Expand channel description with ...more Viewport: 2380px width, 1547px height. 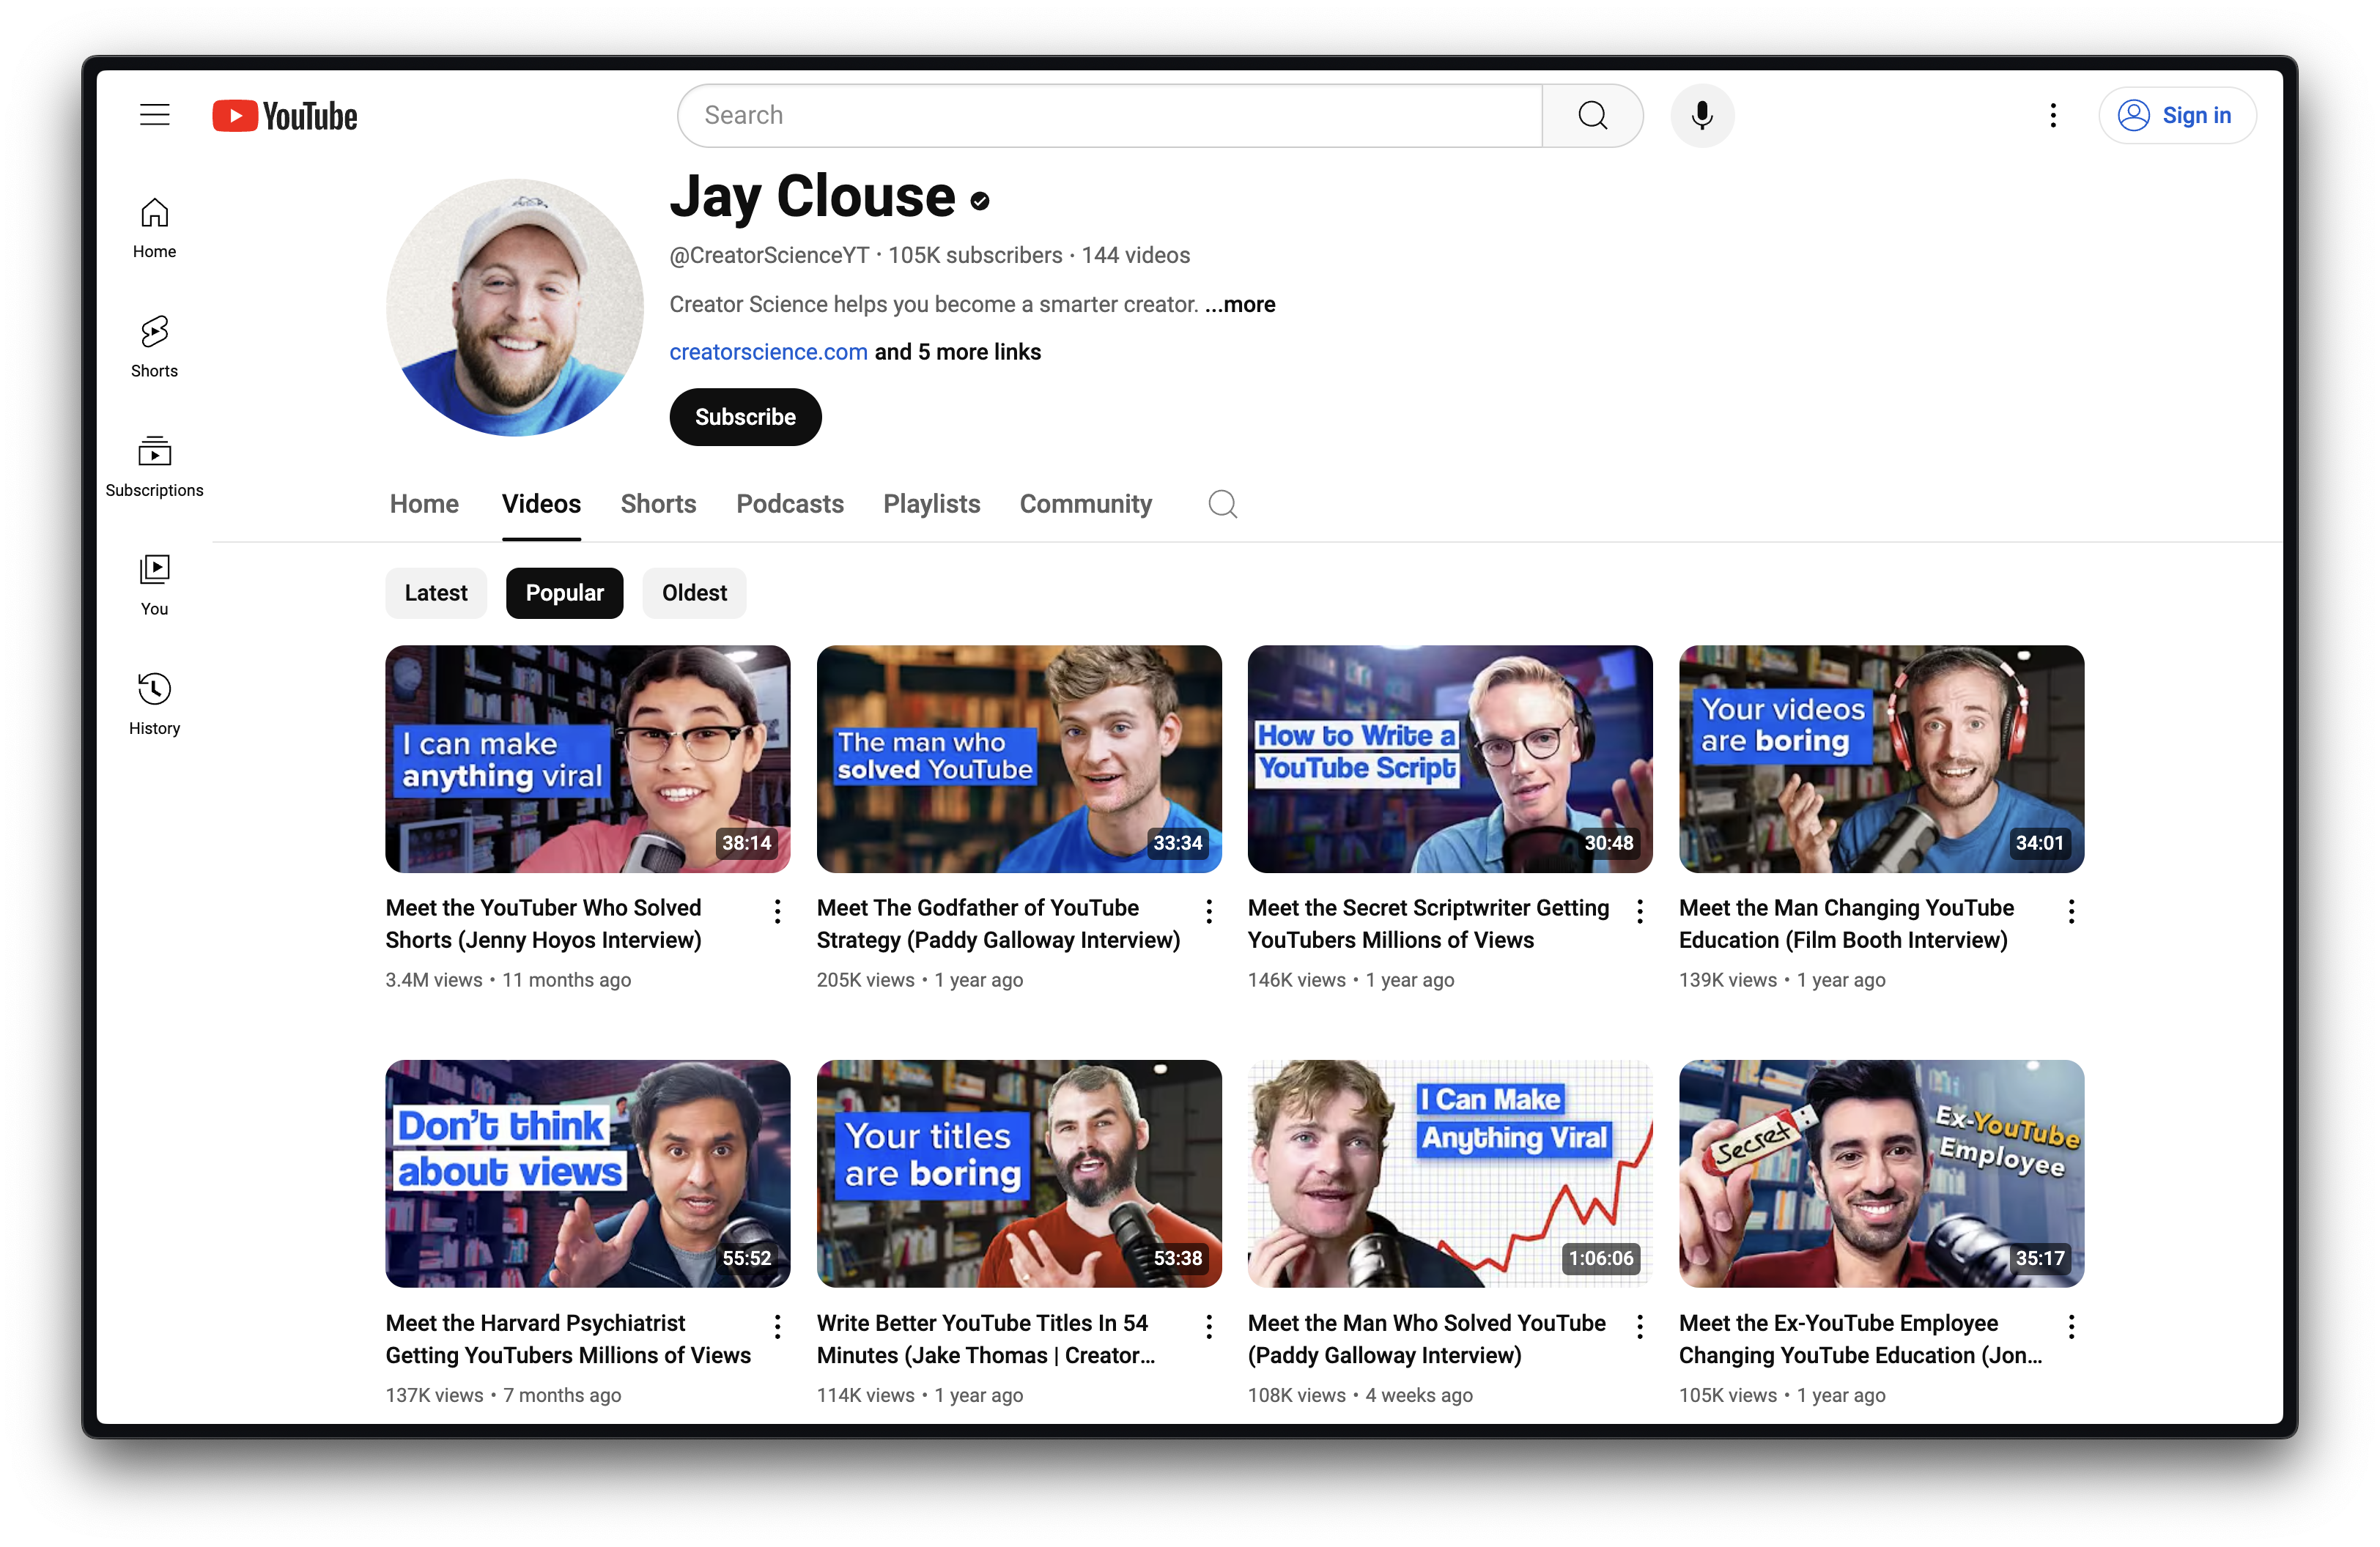(1240, 304)
